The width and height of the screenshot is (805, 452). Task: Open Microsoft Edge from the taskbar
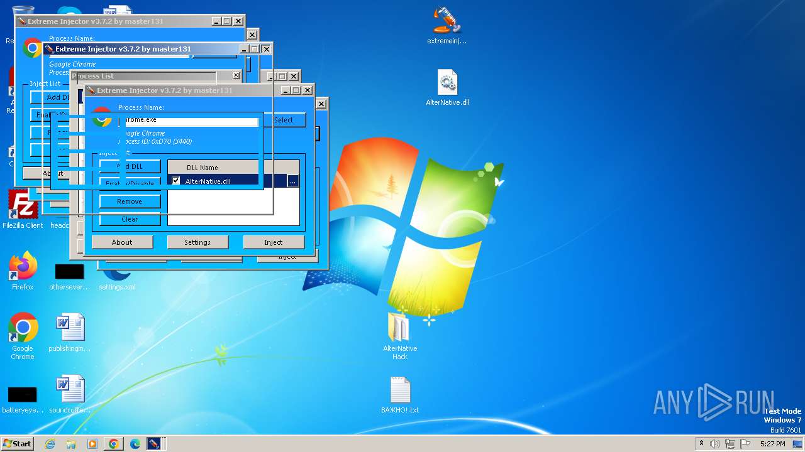(135, 444)
